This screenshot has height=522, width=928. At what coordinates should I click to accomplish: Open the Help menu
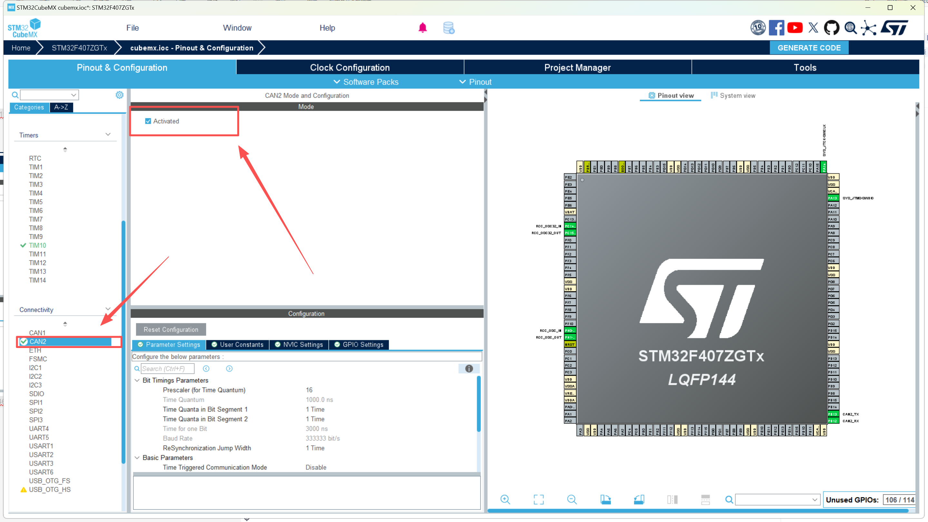click(327, 28)
